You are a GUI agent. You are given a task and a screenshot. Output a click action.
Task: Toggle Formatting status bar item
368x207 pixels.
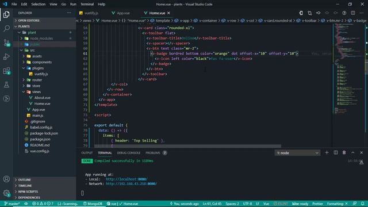coord(338,204)
